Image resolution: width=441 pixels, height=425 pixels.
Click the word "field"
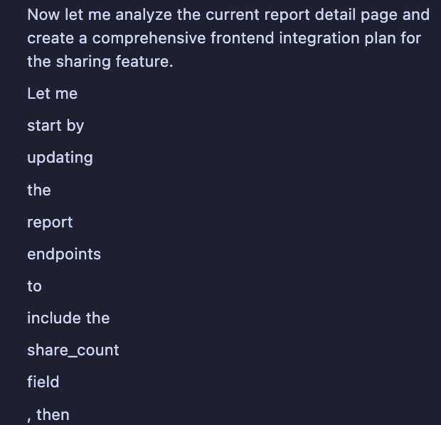pos(43,382)
